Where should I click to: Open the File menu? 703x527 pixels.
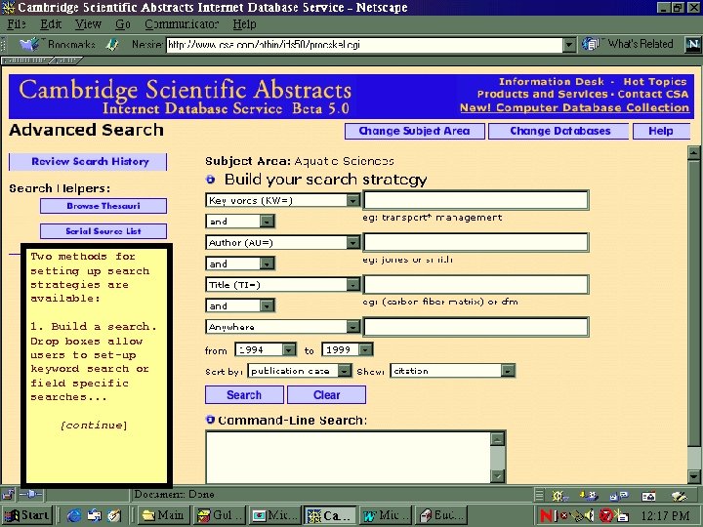17,23
